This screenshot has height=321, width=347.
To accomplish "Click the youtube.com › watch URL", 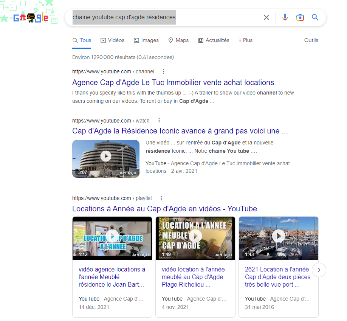I will [111, 121].
